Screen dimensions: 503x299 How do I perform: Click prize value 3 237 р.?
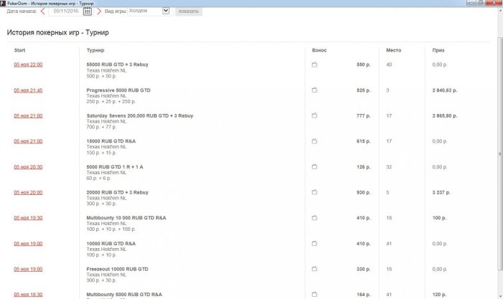(441, 192)
